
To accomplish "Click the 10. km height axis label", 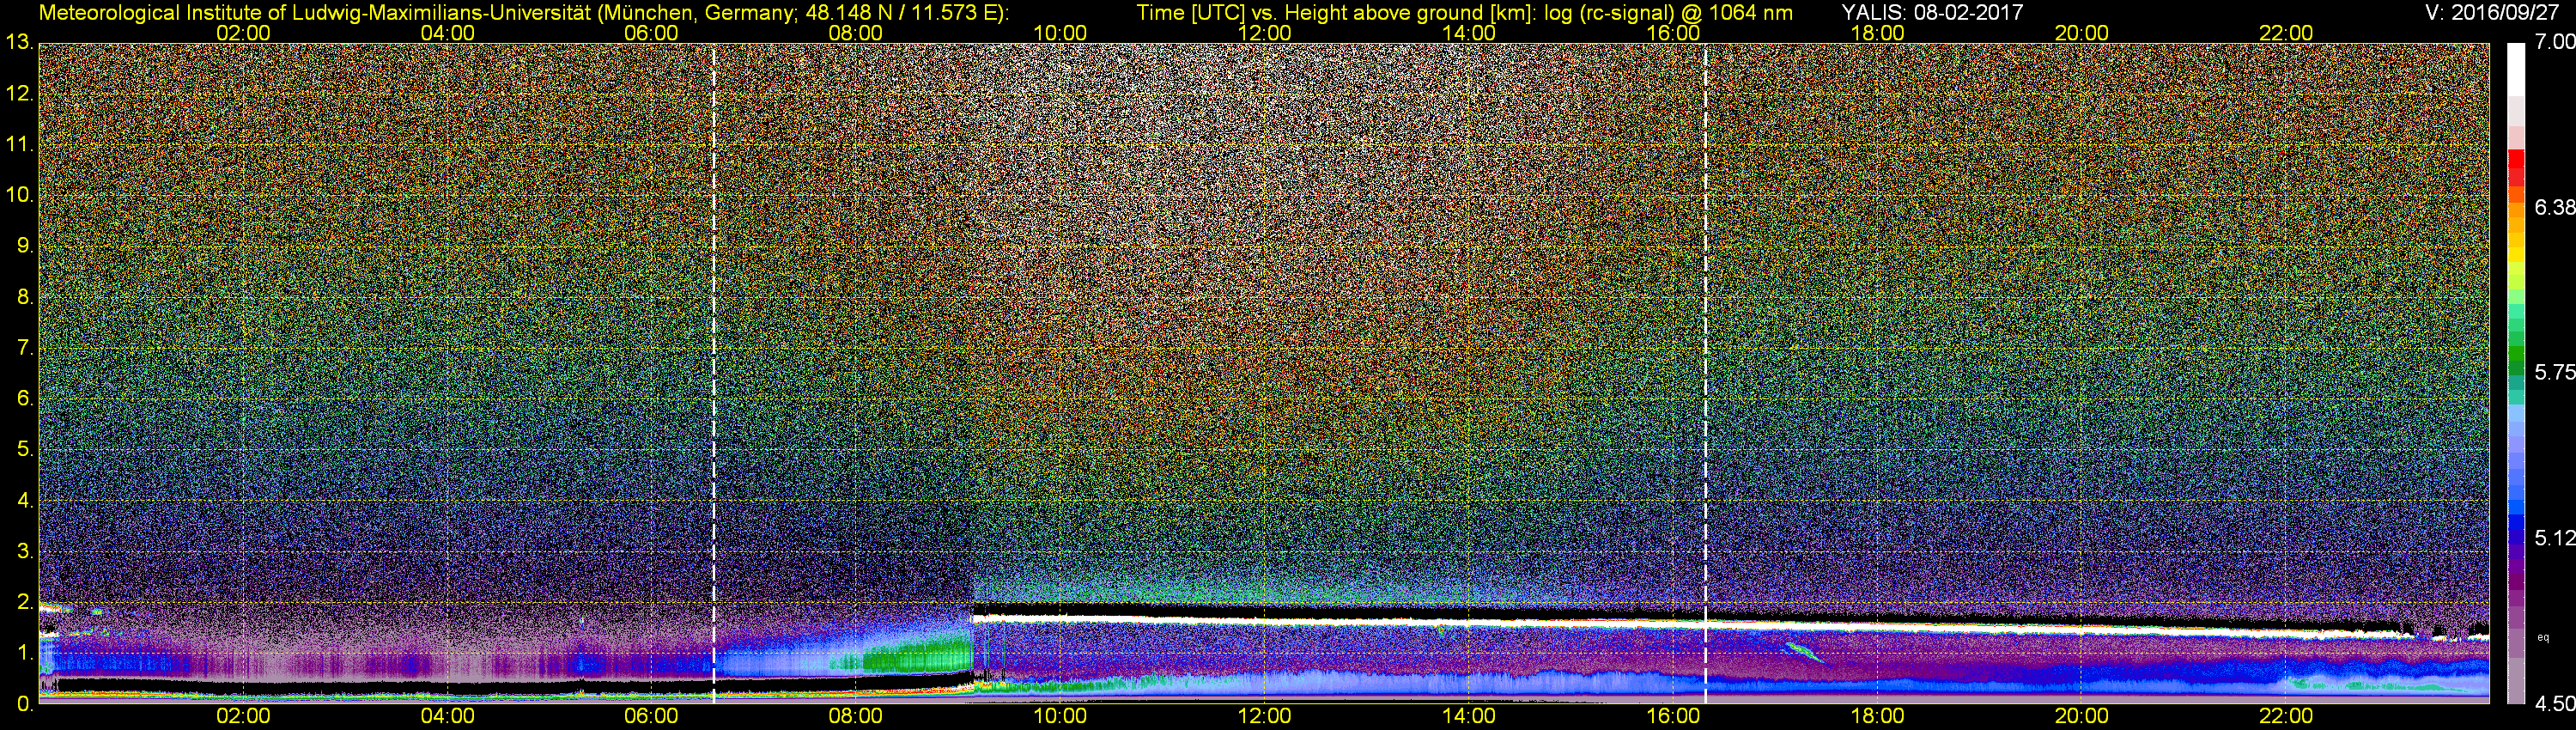I will 18,195.
